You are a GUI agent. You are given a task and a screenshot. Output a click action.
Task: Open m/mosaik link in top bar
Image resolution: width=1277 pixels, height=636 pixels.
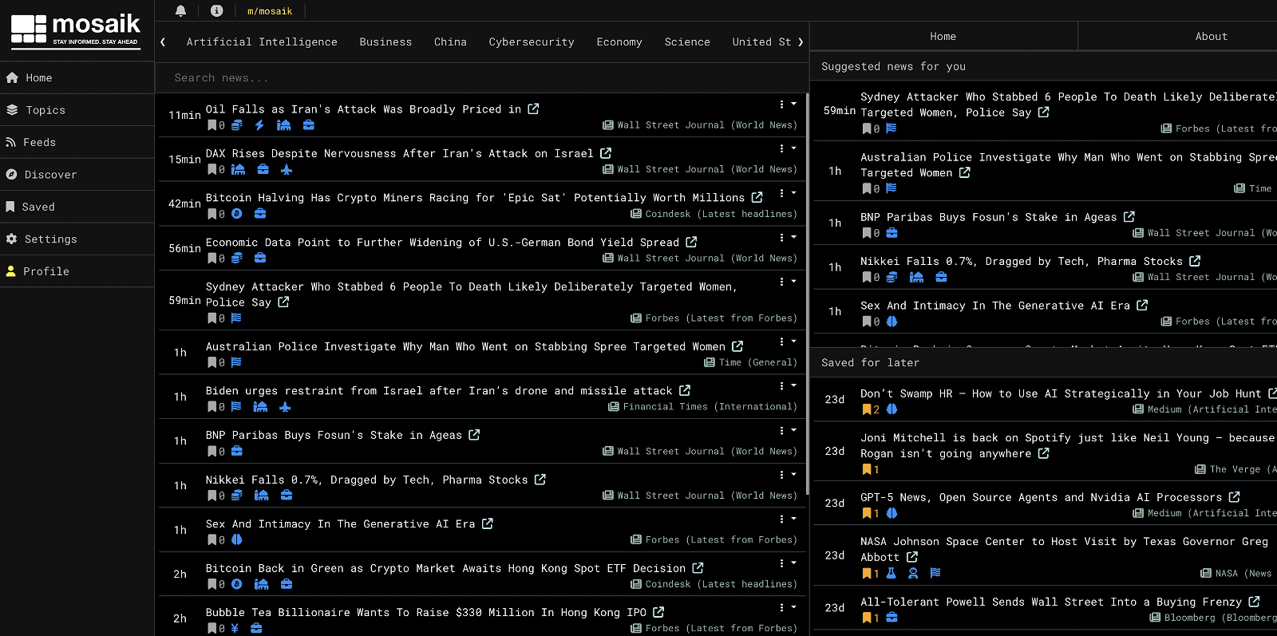pyautogui.click(x=270, y=11)
